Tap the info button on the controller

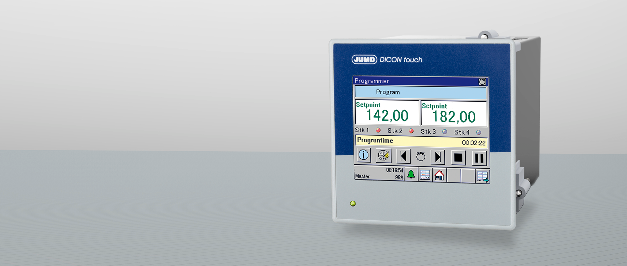pyautogui.click(x=364, y=155)
